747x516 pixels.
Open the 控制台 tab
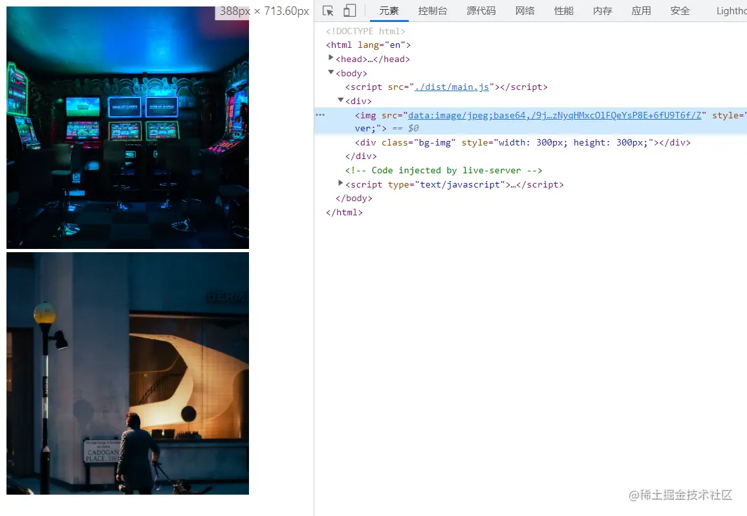[433, 11]
